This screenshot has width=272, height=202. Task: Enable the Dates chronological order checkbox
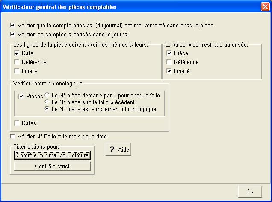(x=17, y=123)
